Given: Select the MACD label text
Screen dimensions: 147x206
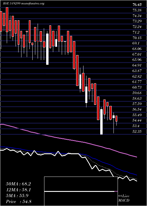Looking at the screenshot, I should (x=123, y=200).
